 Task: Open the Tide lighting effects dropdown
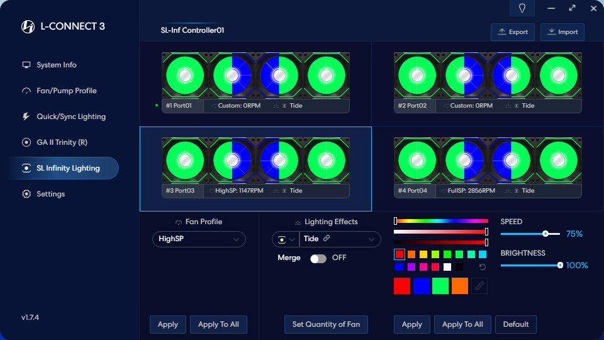(x=340, y=239)
